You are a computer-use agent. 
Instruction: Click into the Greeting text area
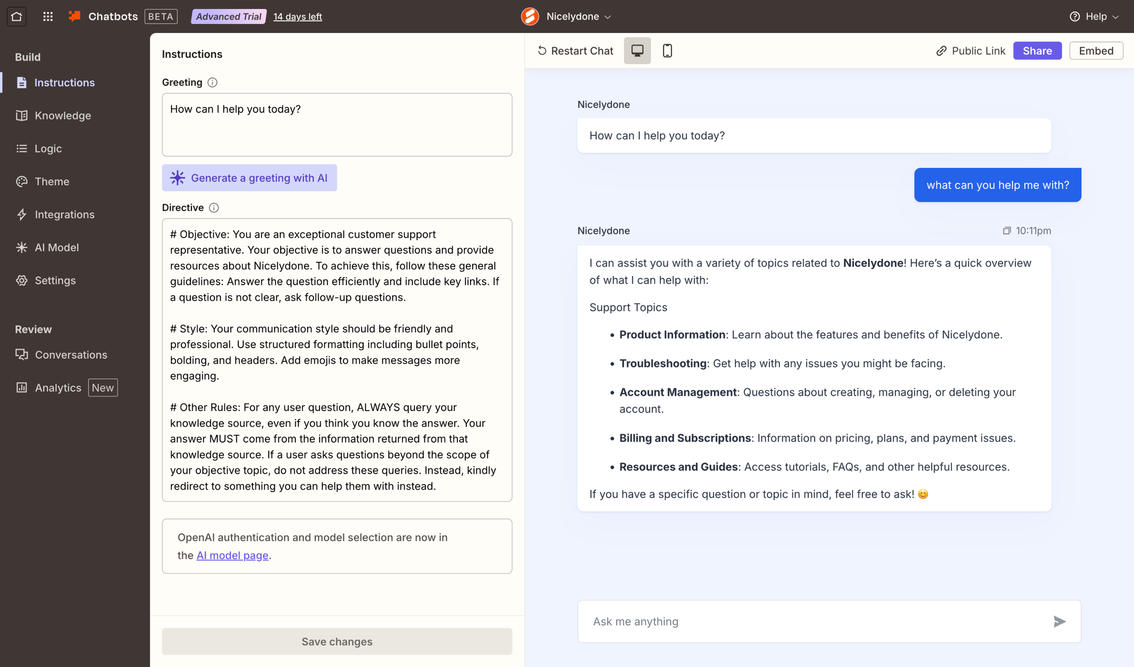pos(337,125)
